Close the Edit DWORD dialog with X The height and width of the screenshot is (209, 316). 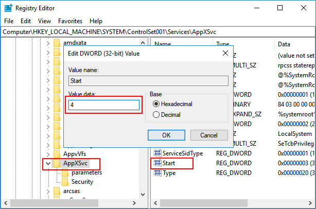pyautogui.click(x=225, y=53)
